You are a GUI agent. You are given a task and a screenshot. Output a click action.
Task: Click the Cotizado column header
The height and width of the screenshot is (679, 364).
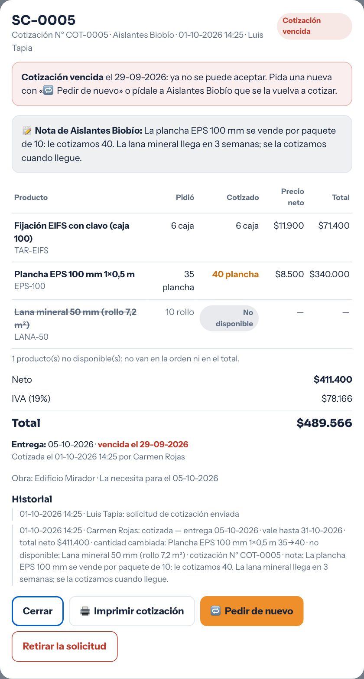pyautogui.click(x=243, y=197)
